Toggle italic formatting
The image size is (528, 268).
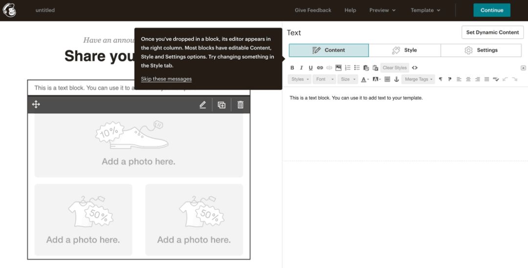(x=301, y=67)
